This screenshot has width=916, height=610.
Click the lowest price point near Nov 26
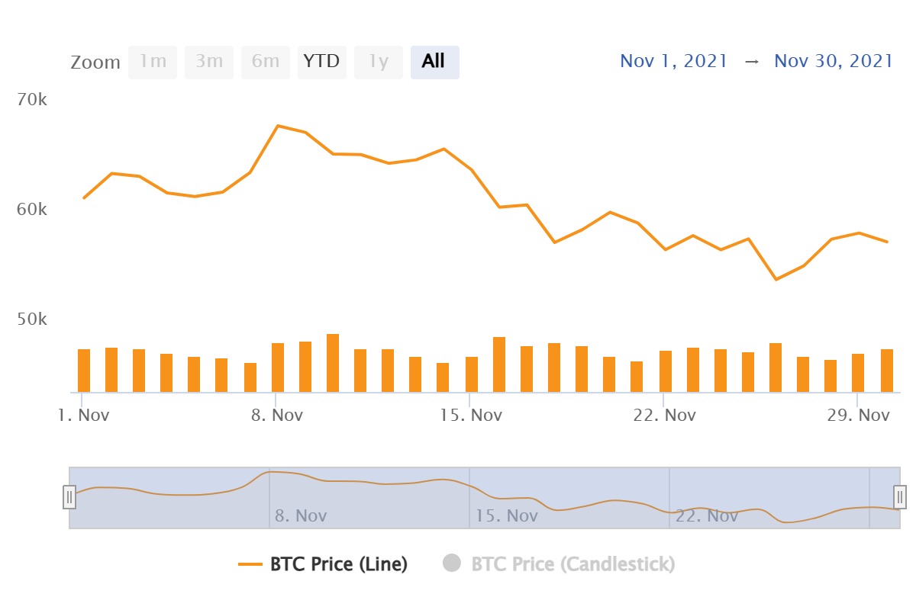tap(776, 279)
